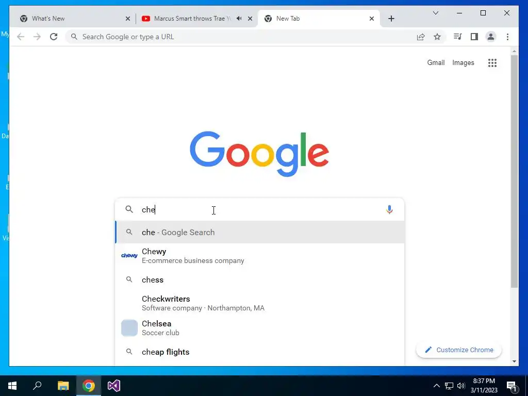Open the volume tray icon
The image size is (528, 396).
pyautogui.click(x=461, y=386)
